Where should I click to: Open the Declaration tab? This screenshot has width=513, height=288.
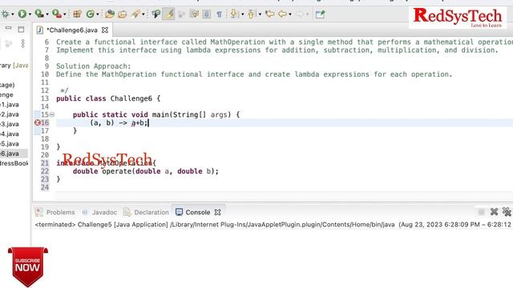coord(146,212)
